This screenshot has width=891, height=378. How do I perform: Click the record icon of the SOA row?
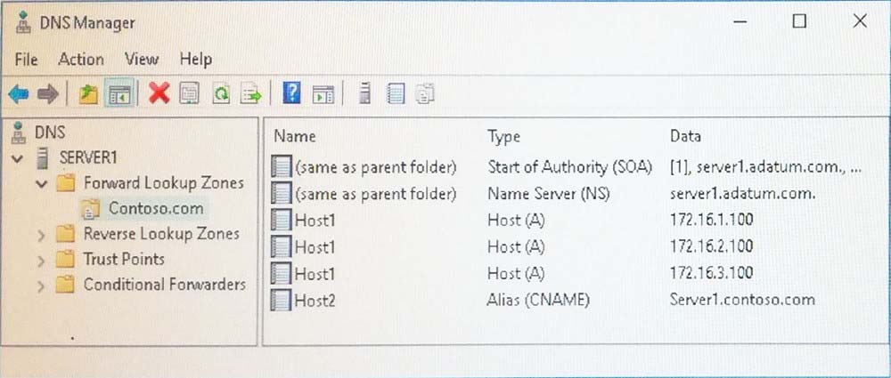coord(282,167)
